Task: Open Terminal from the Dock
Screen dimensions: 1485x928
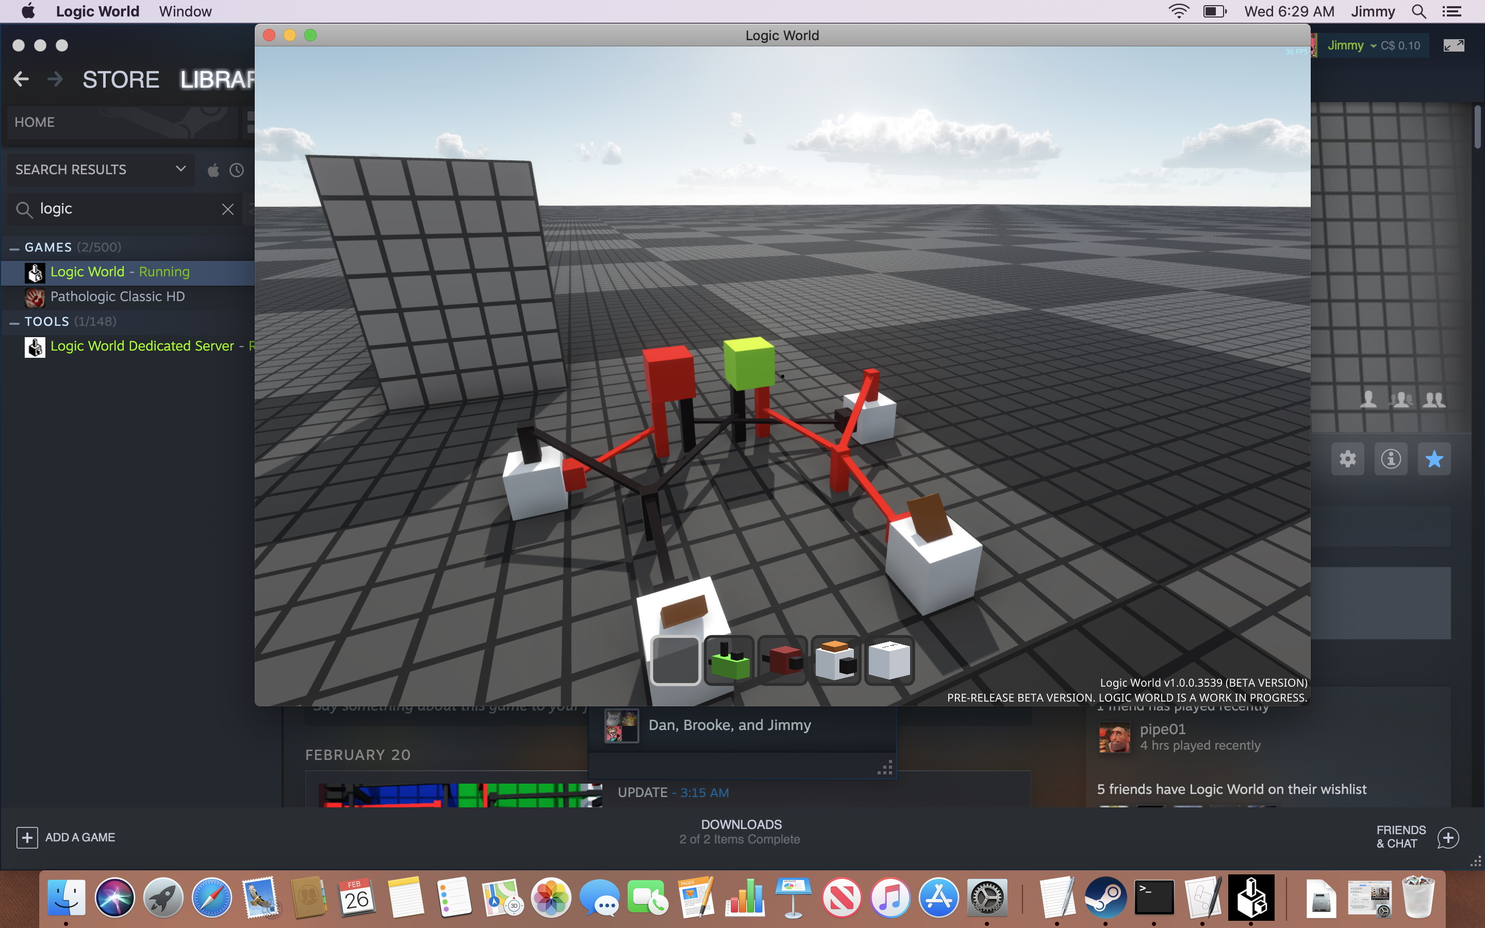Action: tap(1153, 897)
